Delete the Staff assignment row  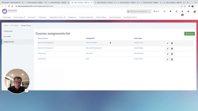172,60
